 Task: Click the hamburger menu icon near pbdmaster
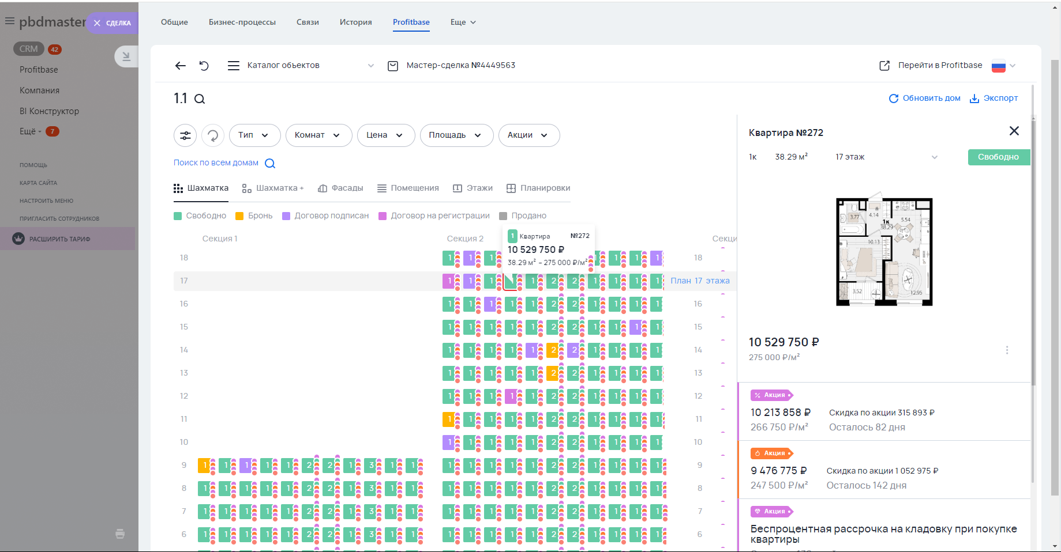[x=9, y=21]
